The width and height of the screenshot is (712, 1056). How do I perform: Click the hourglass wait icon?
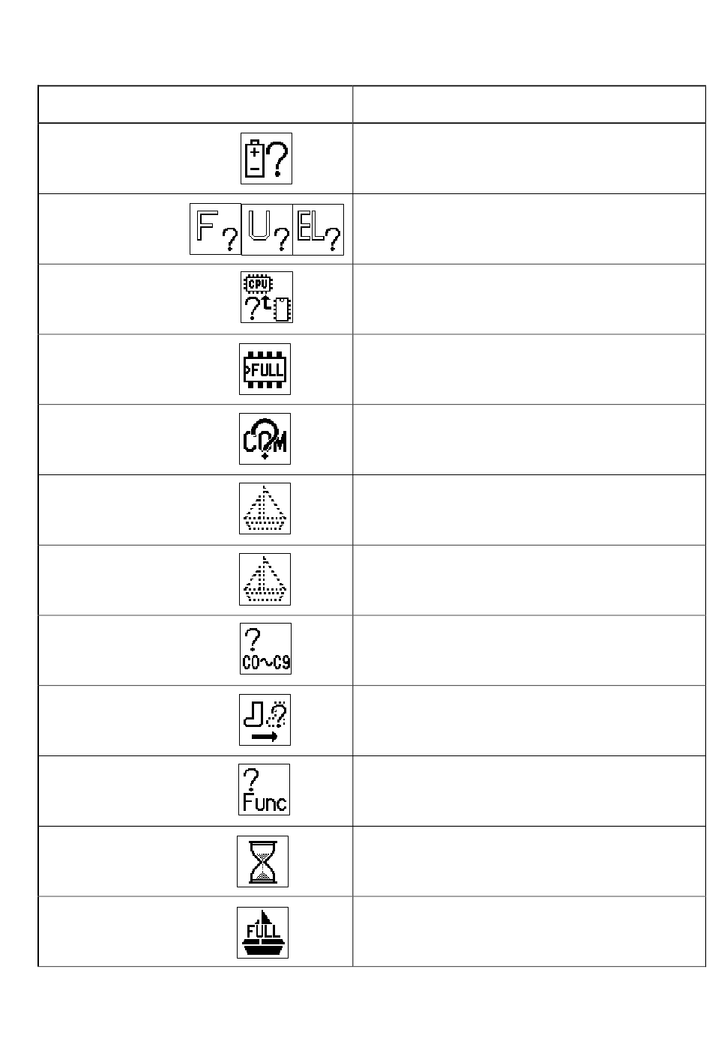(x=263, y=861)
